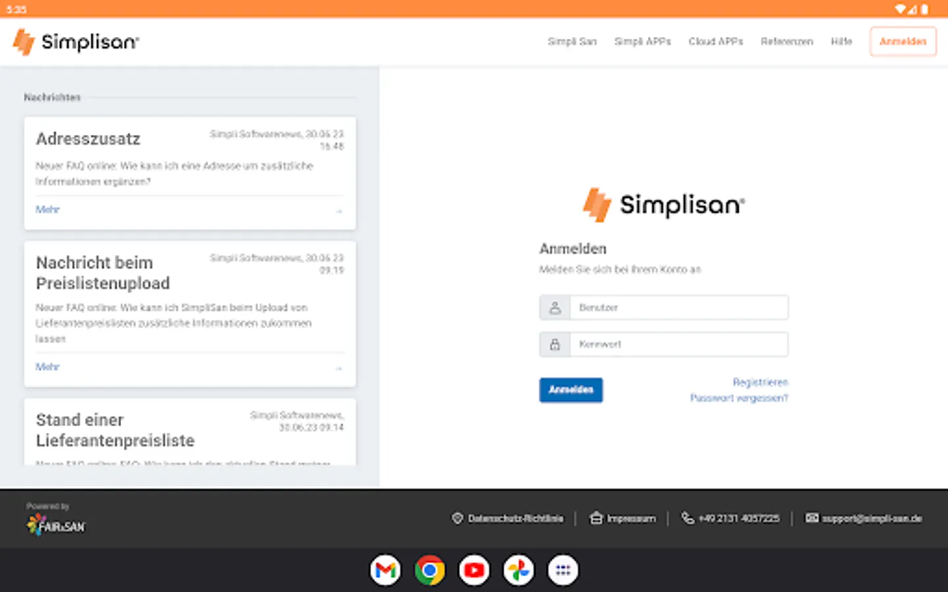The image size is (948, 592).
Task: Open the Cloud APPs menu item
Action: tap(716, 41)
